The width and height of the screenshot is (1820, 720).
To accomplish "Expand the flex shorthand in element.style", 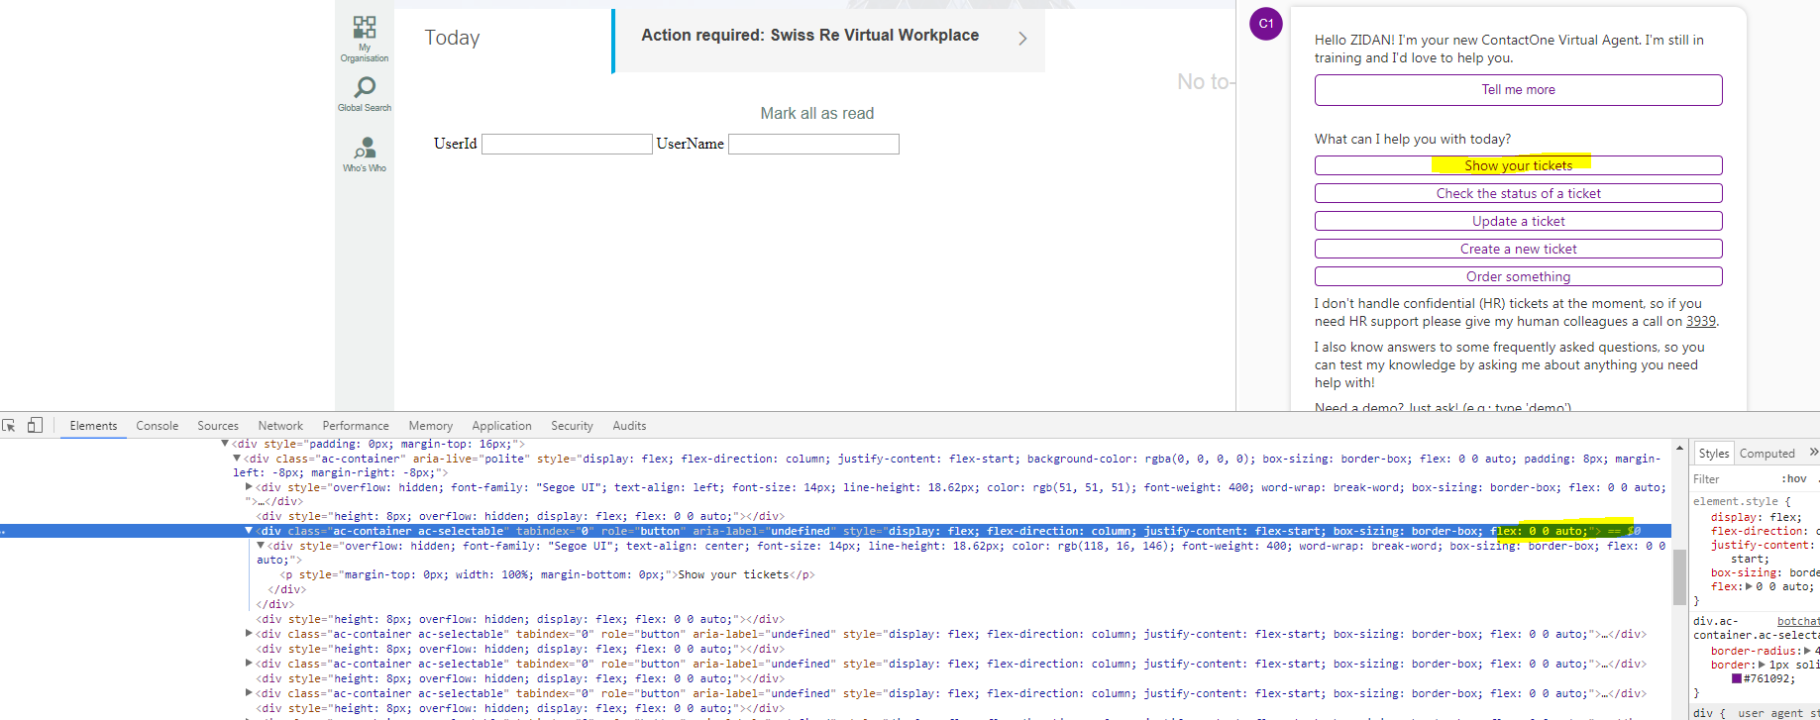I will (1750, 586).
